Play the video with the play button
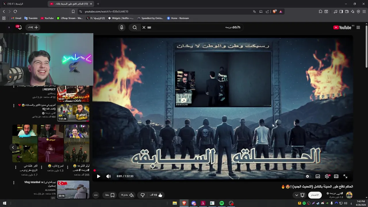368x207 pixels. pos(99,176)
